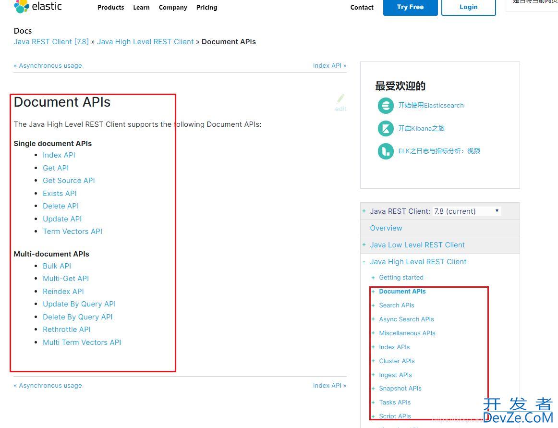Expand Miscellaneous APIs plus icon
The height and width of the screenshot is (428, 558).
pyautogui.click(x=373, y=333)
